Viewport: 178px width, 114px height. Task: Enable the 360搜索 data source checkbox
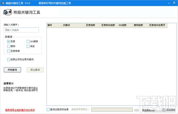coord(28,42)
